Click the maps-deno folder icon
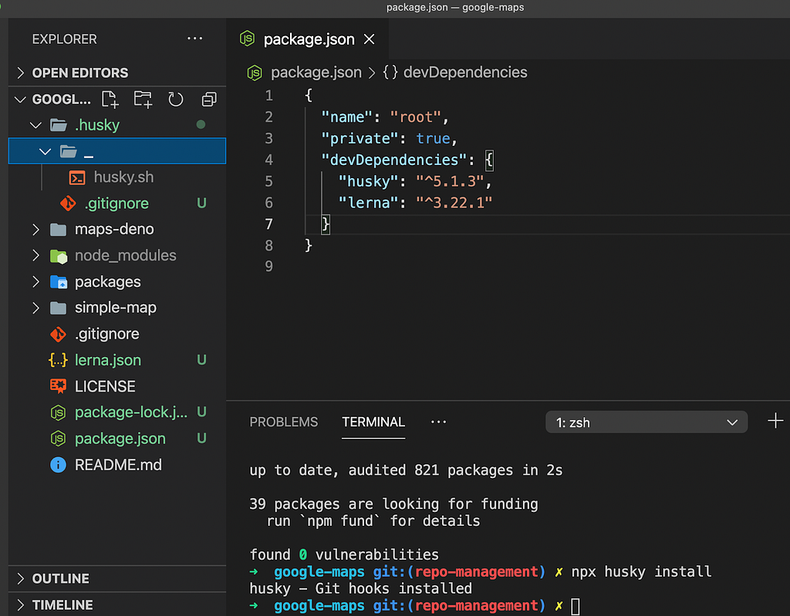 click(x=59, y=230)
